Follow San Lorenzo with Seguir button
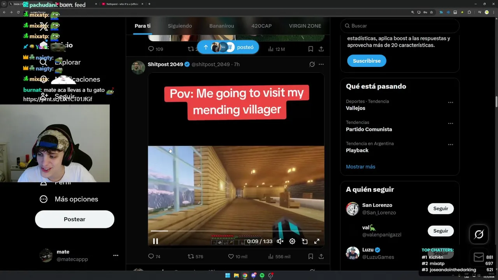The width and height of the screenshot is (498, 280). coord(441,208)
